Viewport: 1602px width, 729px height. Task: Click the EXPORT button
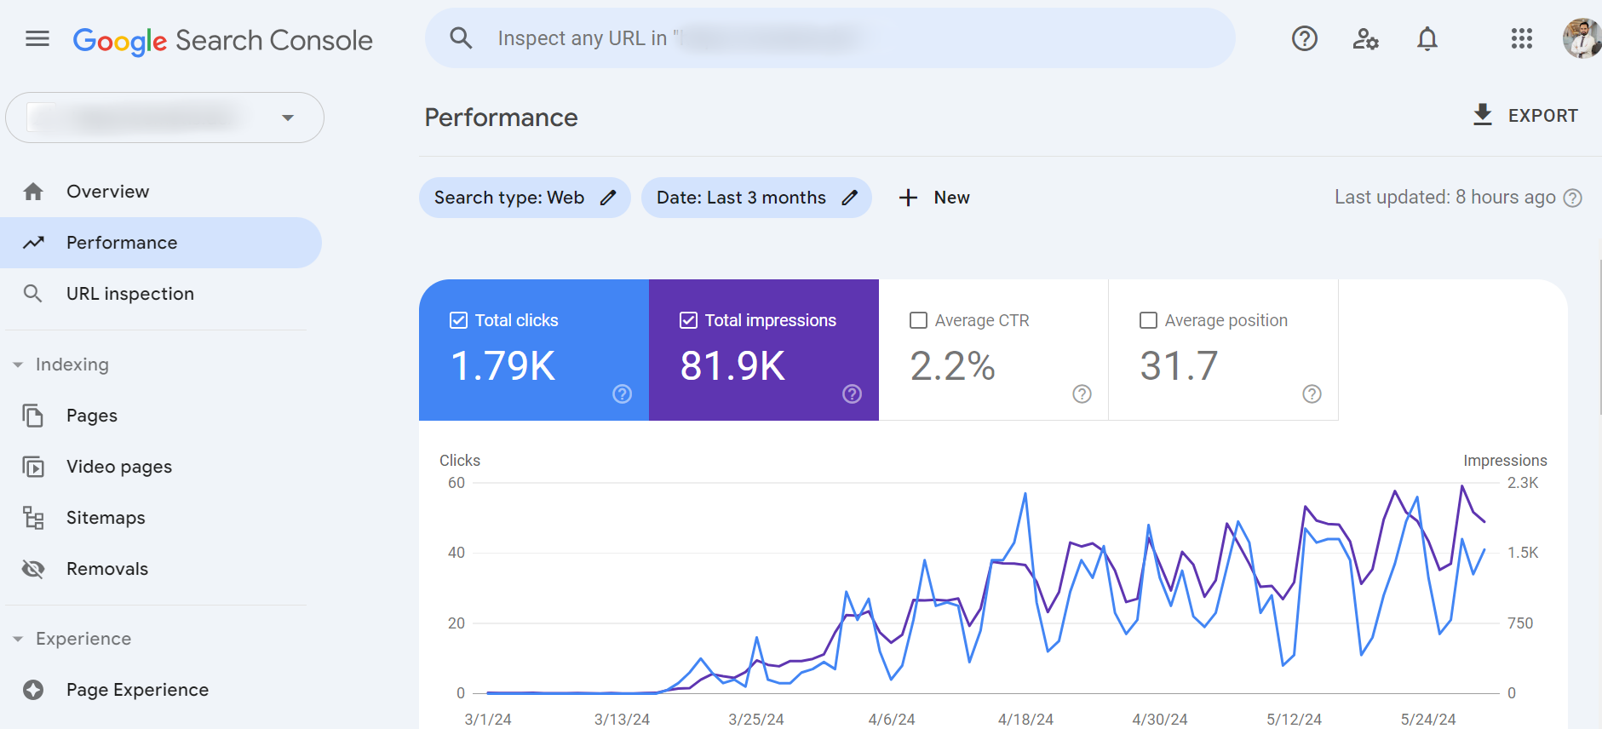point(1525,116)
